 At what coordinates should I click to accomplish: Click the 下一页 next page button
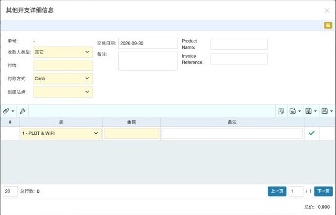tap(323, 191)
